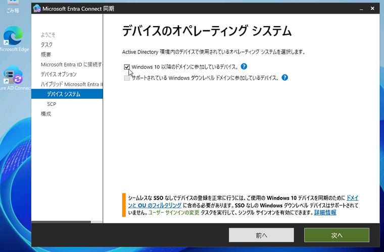
Task: Select タスク in the sidebar
Action: (46, 45)
